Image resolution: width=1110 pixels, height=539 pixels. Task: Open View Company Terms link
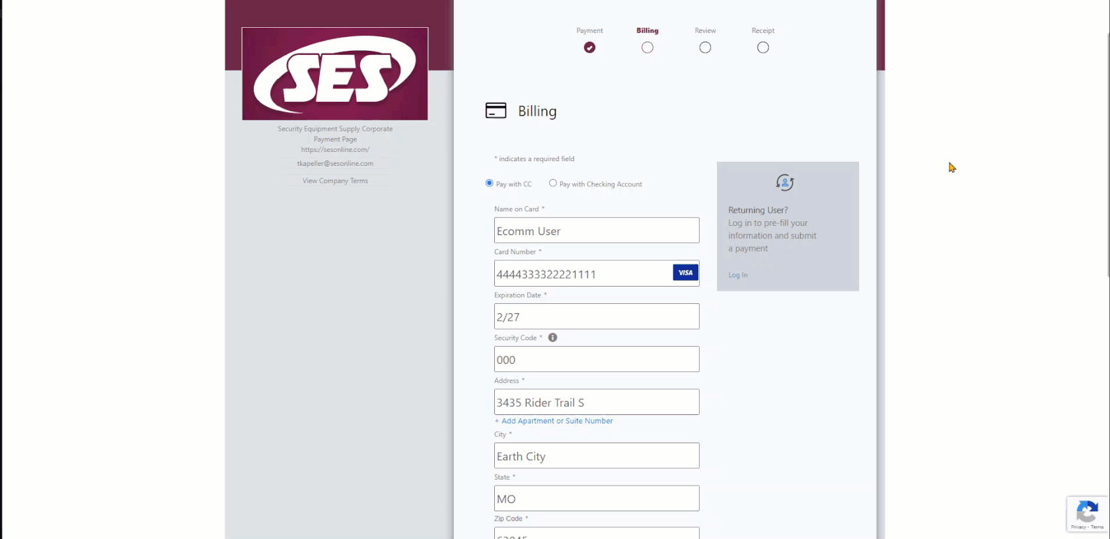pyautogui.click(x=335, y=180)
